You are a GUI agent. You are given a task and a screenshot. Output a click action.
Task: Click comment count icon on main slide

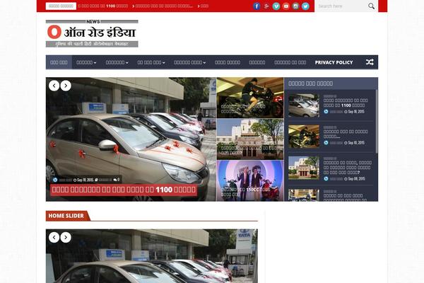115,180
